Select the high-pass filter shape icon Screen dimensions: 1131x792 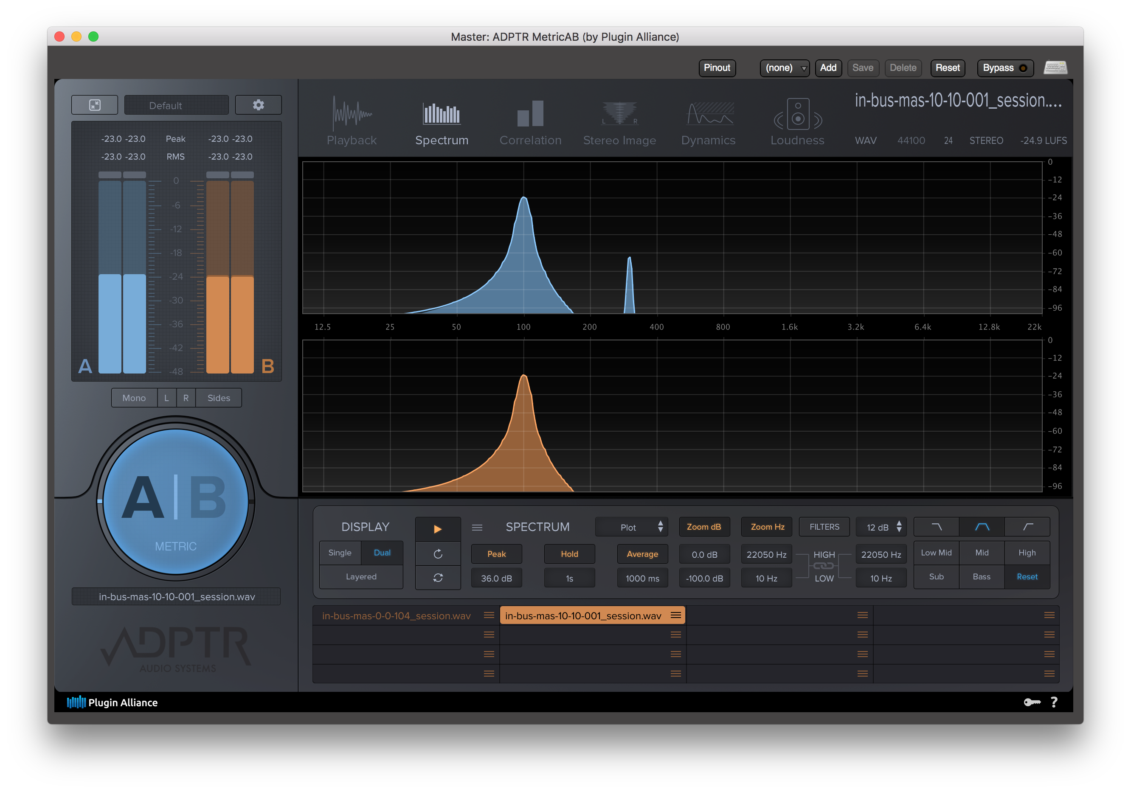point(1027,527)
